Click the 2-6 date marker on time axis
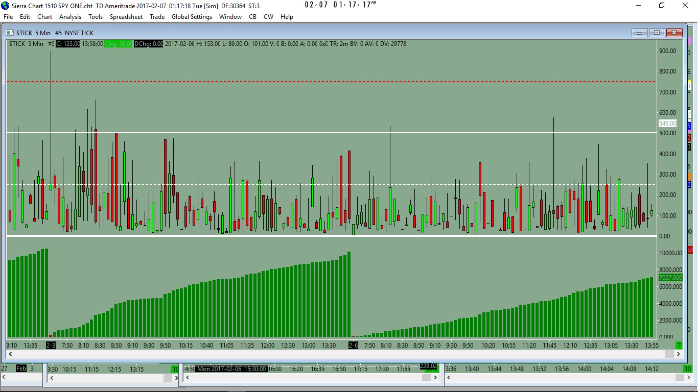 pos(353,346)
